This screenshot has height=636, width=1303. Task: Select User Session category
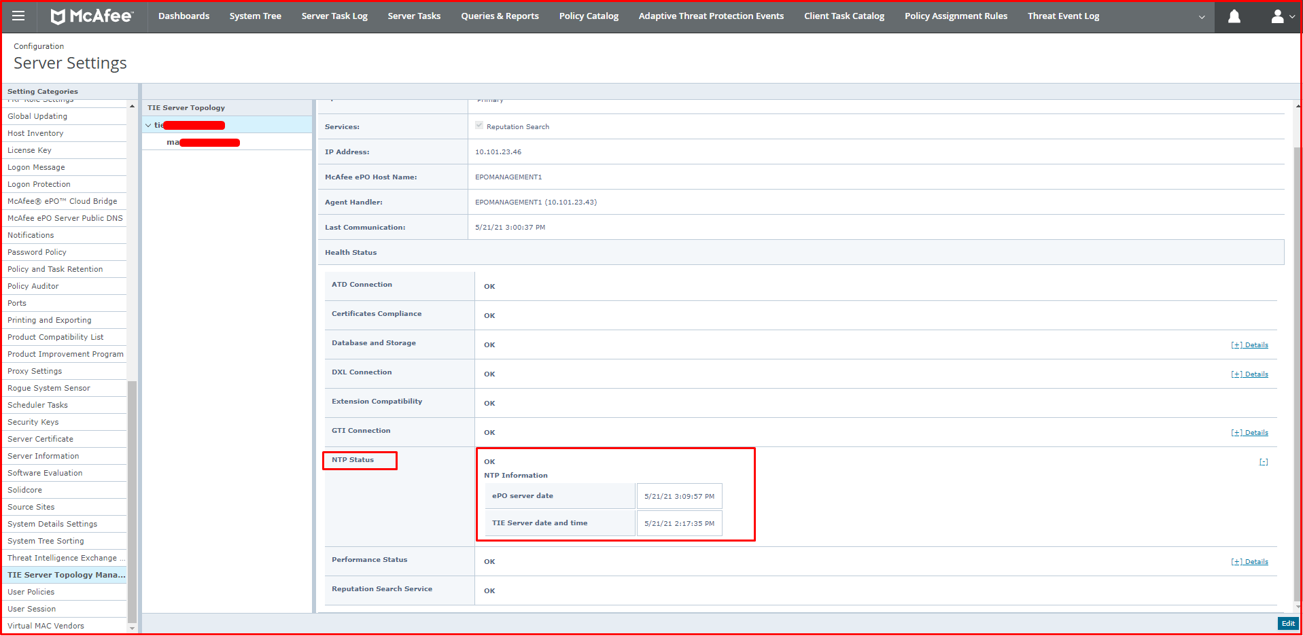coord(64,609)
